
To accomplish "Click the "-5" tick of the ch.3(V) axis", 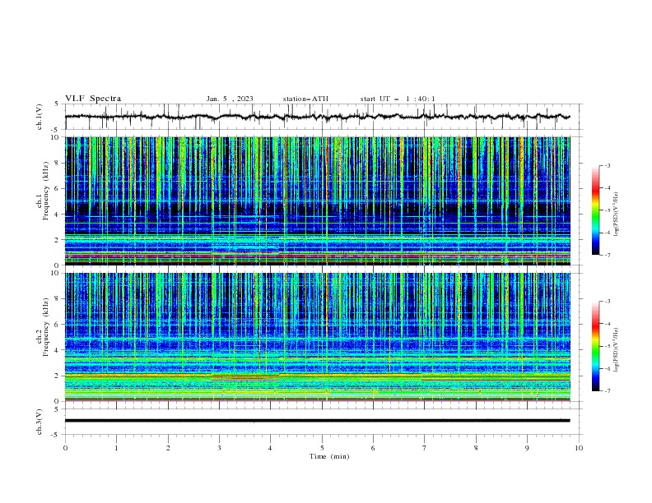I will (x=55, y=435).
